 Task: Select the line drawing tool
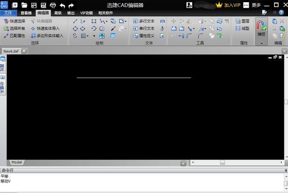(x=75, y=21)
